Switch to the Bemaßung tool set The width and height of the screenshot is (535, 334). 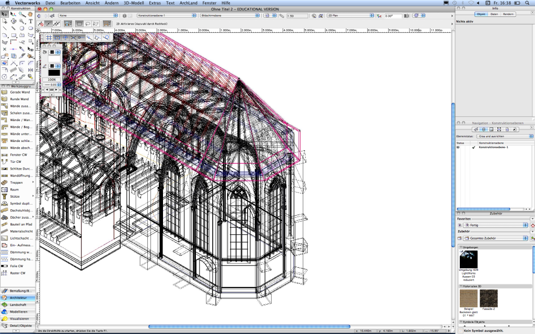[18, 291]
